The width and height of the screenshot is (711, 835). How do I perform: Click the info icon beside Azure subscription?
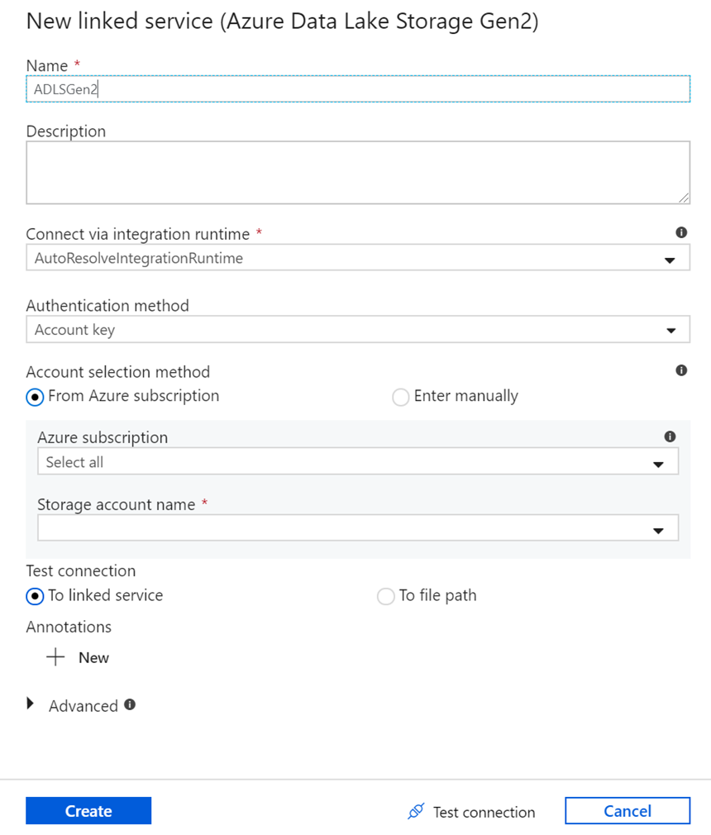pos(670,436)
